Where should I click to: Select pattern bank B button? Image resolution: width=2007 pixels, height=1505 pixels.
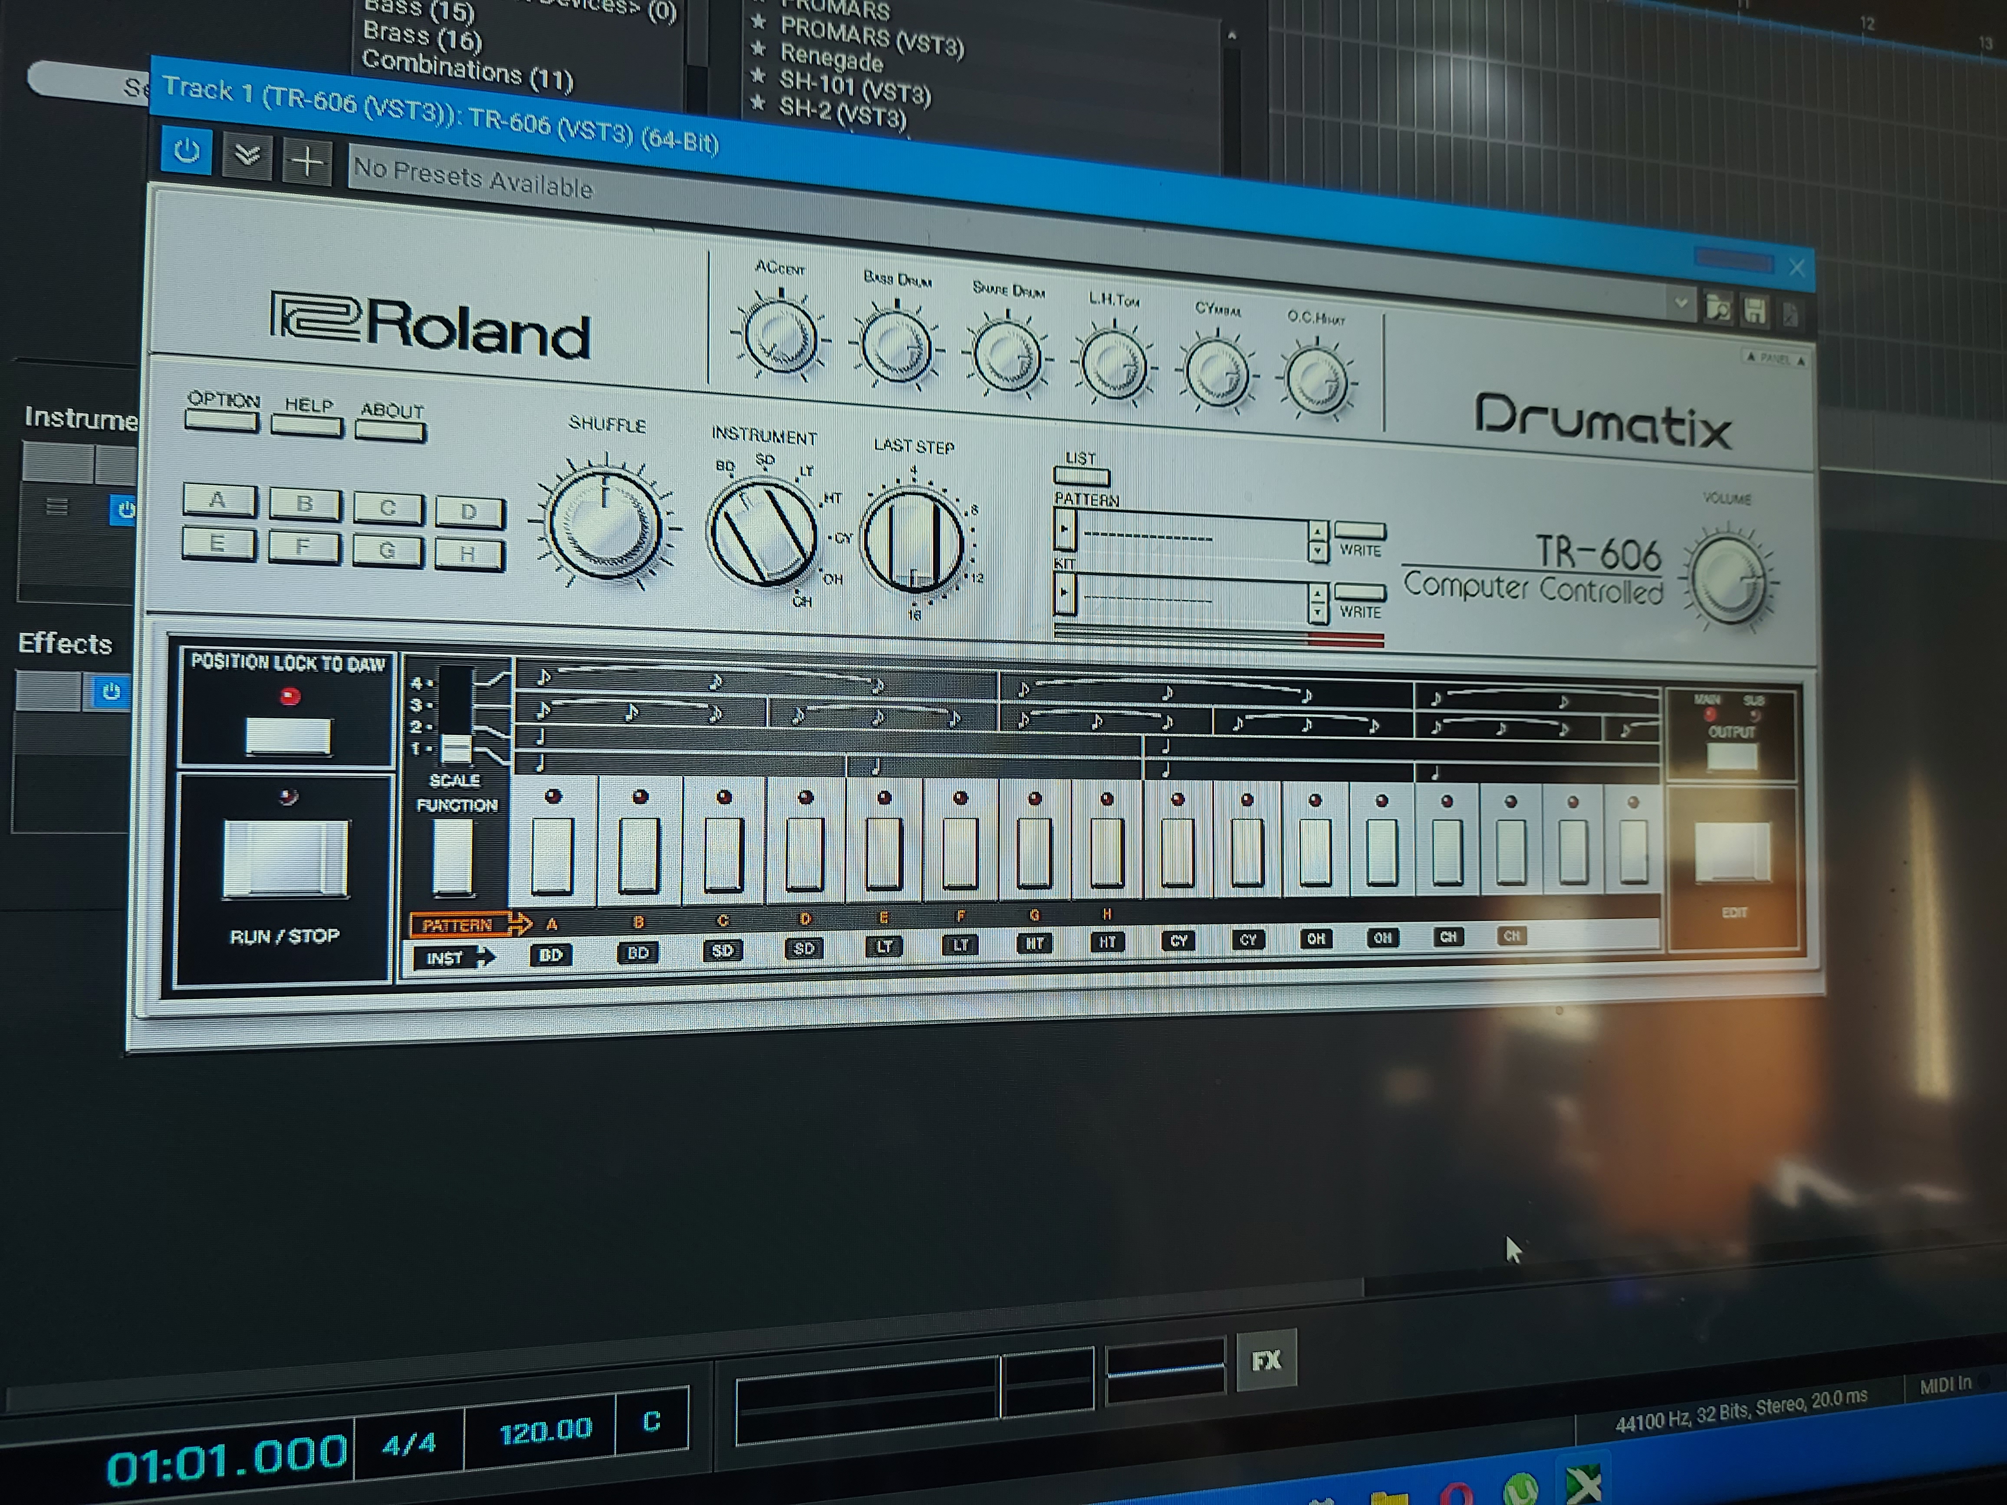(305, 503)
